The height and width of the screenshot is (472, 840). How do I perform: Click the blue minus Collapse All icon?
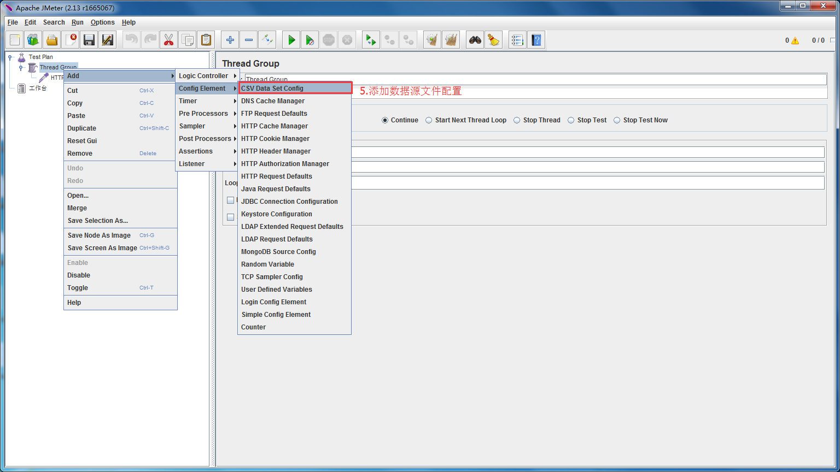pos(249,40)
